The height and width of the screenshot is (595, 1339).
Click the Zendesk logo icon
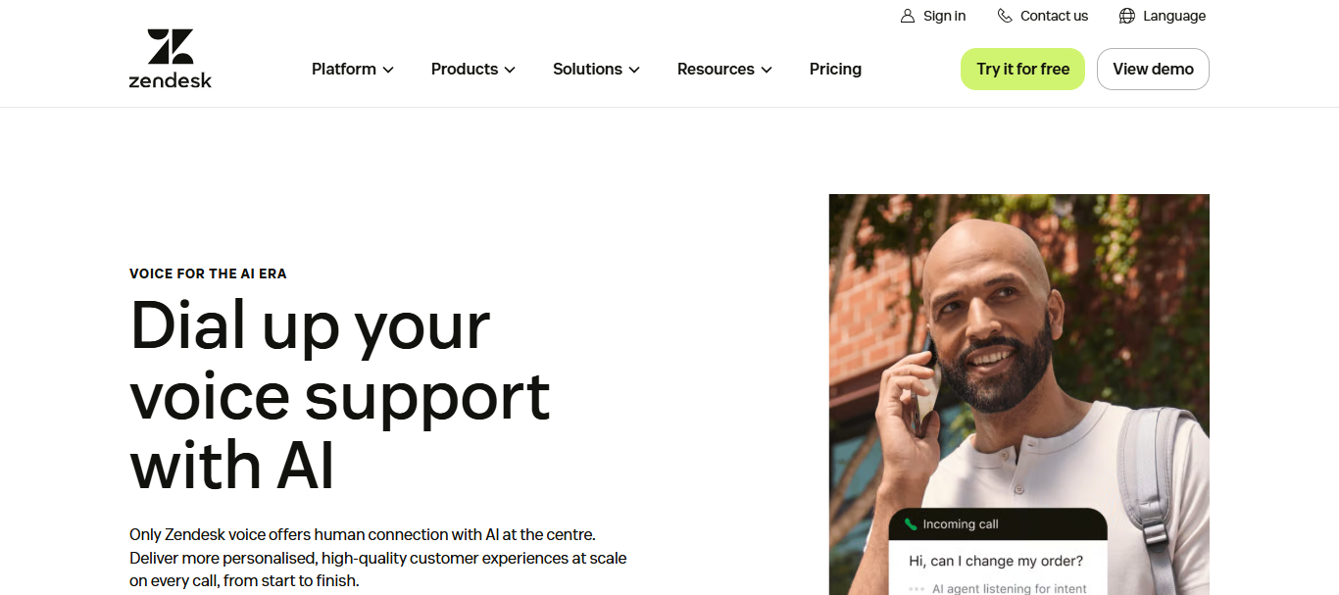(x=171, y=59)
